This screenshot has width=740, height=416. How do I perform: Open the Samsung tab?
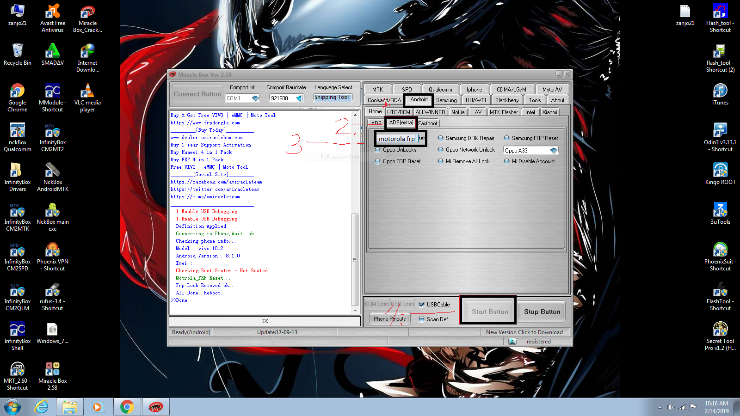pos(446,100)
